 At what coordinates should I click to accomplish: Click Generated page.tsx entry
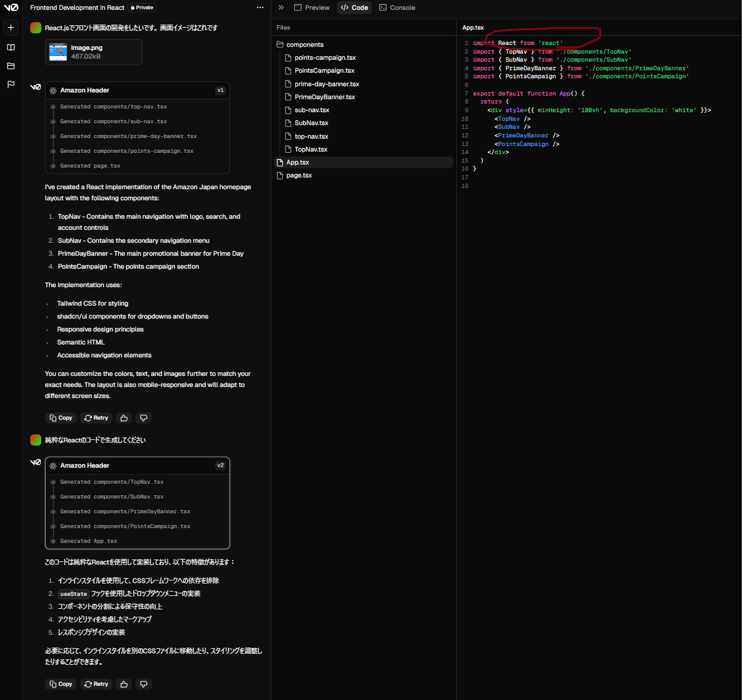pyautogui.click(x=90, y=166)
